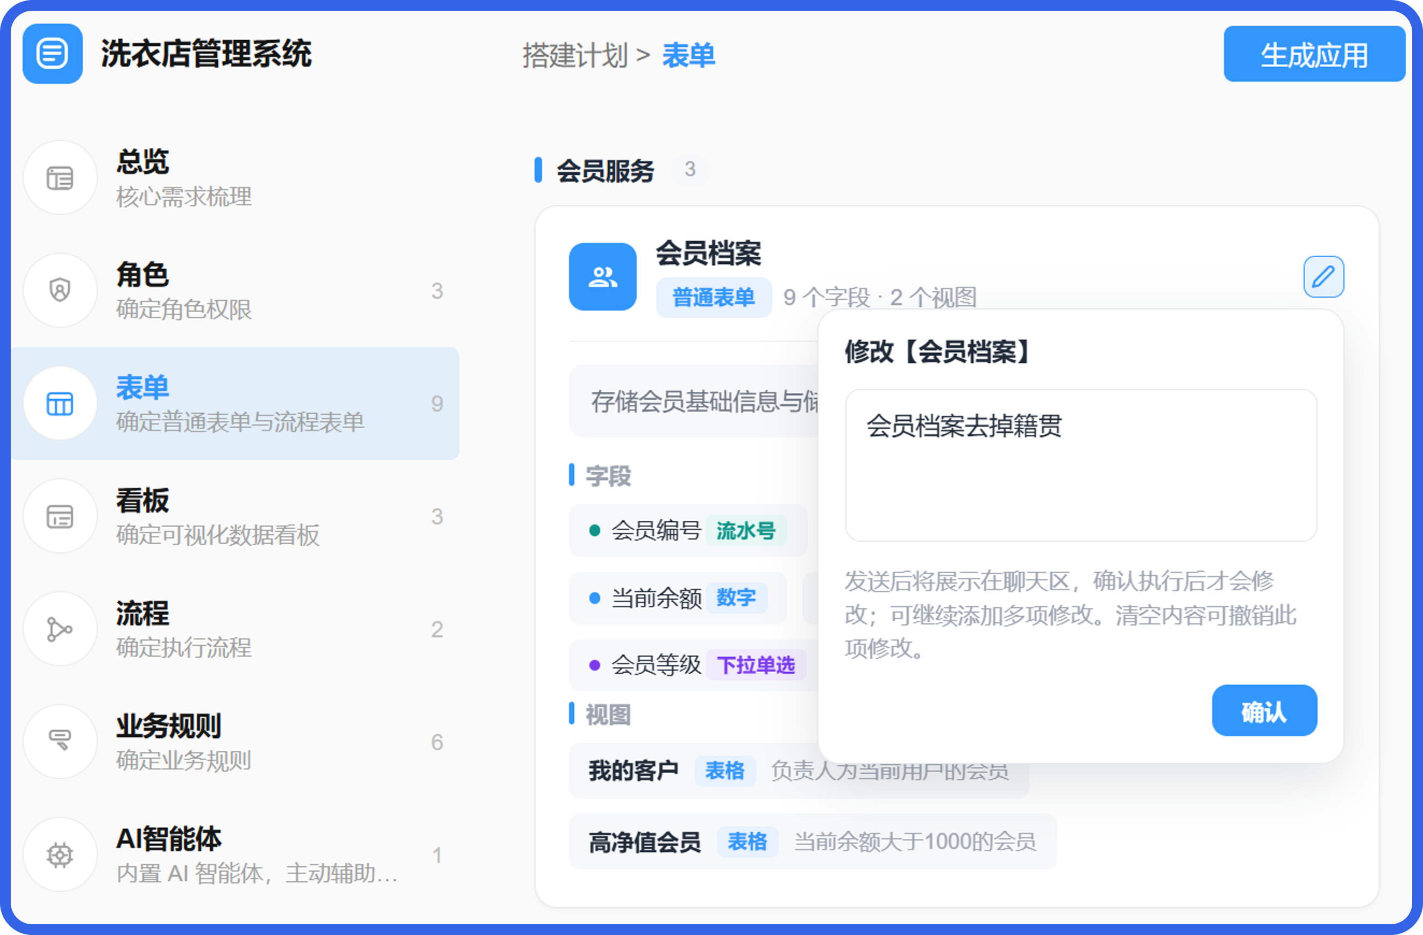Click the 表单 breadcrumb label
This screenshot has height=935, width=1423.
click(x=688, y=55)
